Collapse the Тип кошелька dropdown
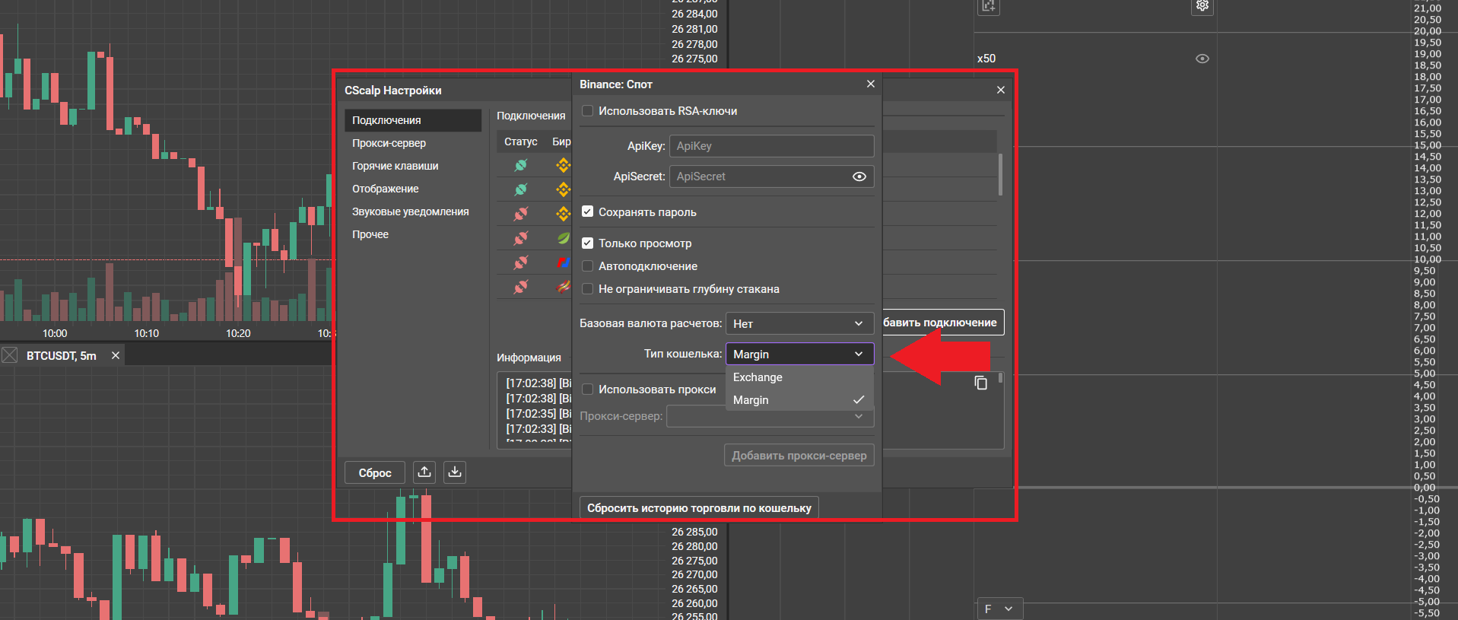The image size is (1458, 620). (800, 354)
